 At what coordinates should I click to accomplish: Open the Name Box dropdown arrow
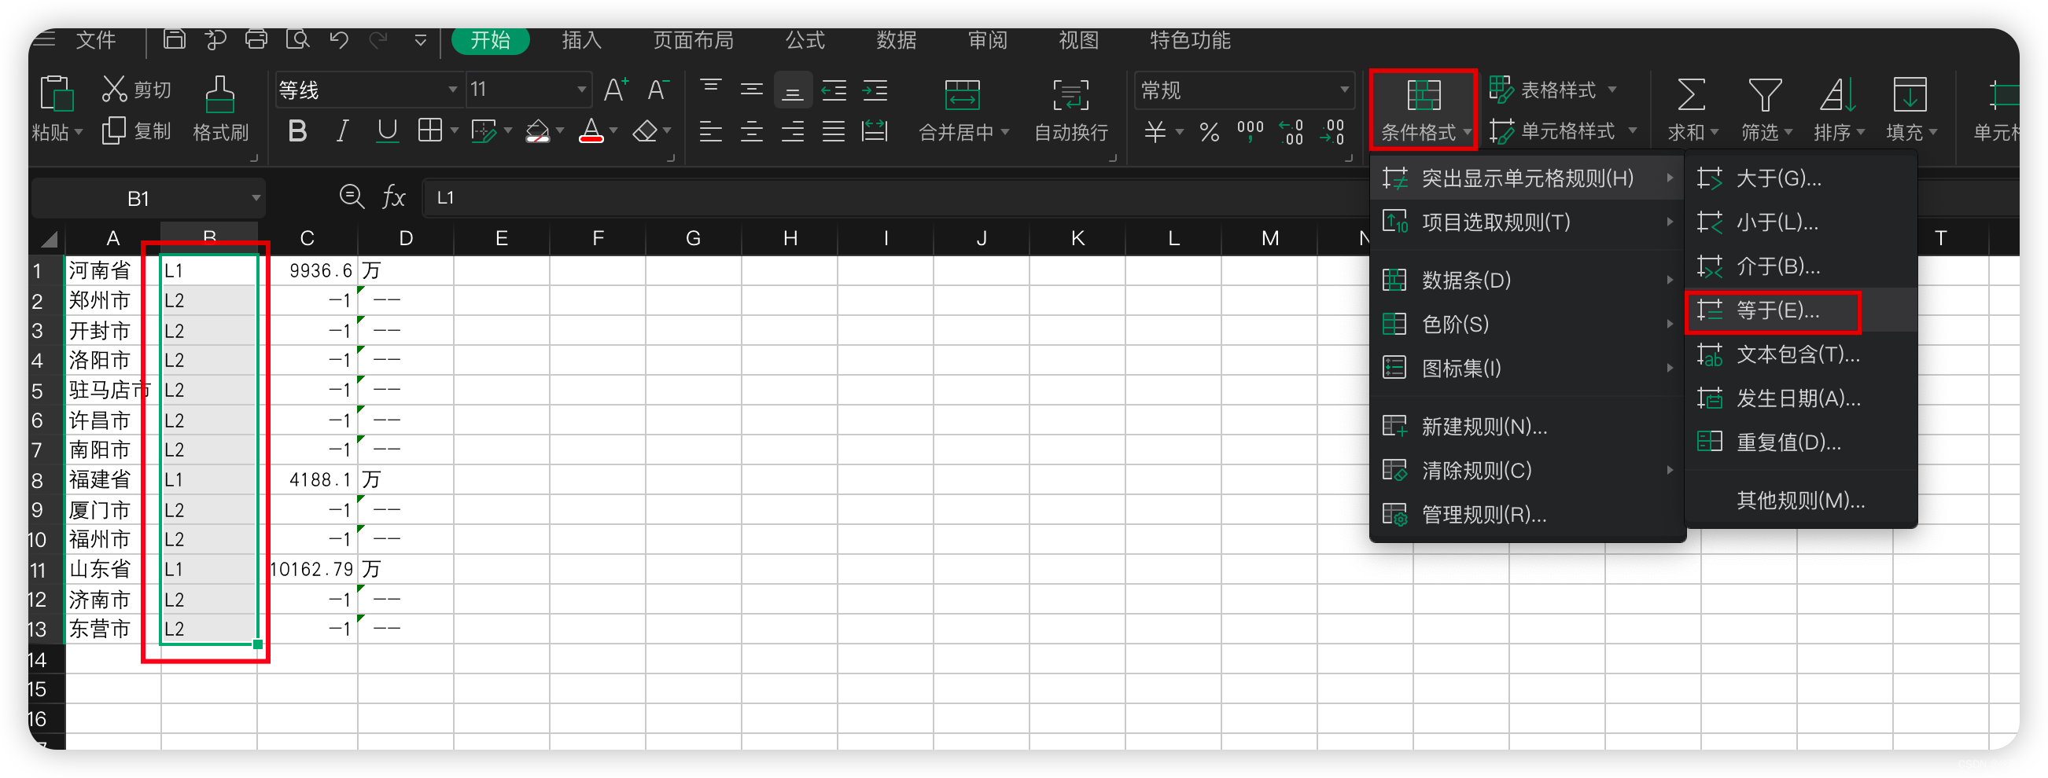pyautogui.click(x=256, y=198)
